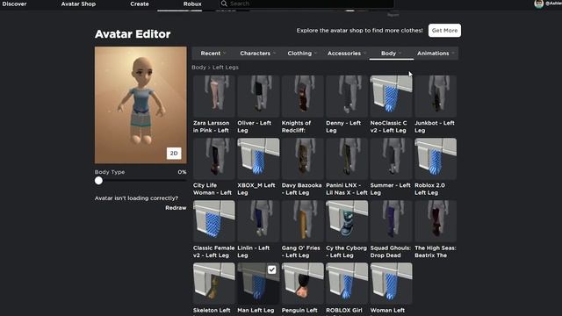Select ROBLOX Girl left leg thumbnail

347,284
